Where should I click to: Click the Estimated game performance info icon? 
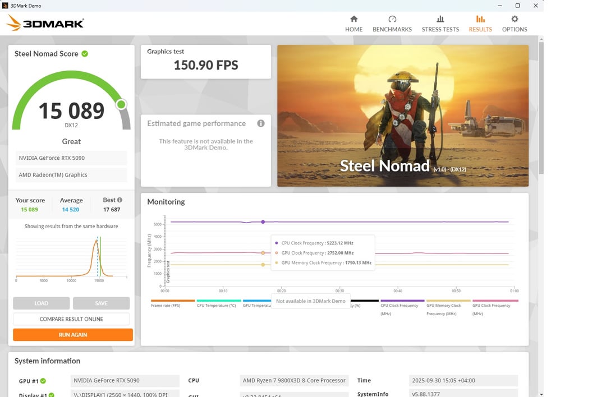(260, 123)
